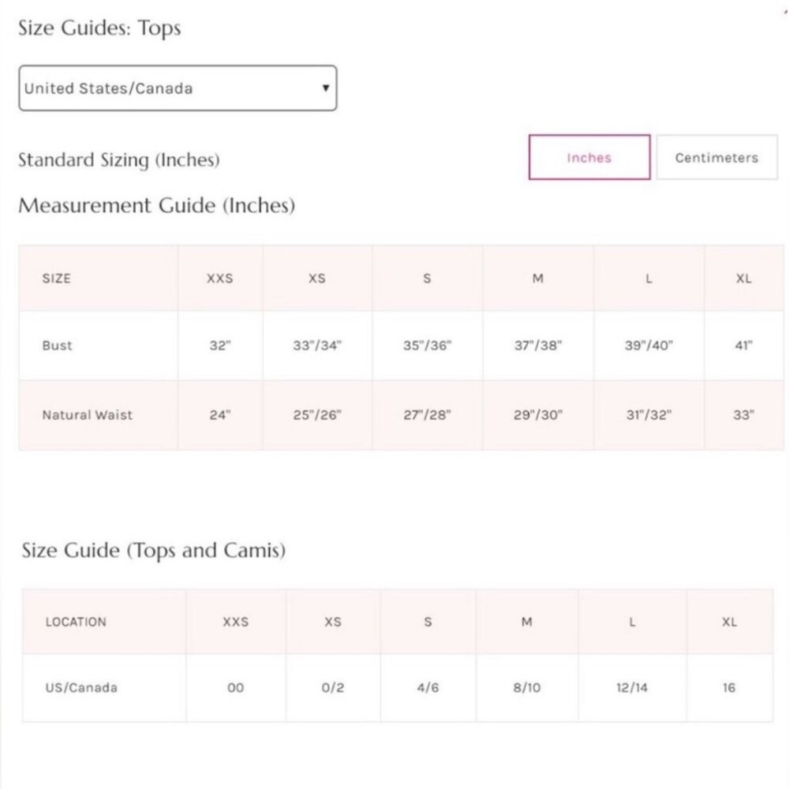Click US/Canada size 16
This screenshot has width=789, height=789.
point(729,688)
